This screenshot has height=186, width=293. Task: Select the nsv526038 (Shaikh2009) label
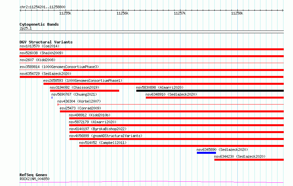(x=41, y=53)
